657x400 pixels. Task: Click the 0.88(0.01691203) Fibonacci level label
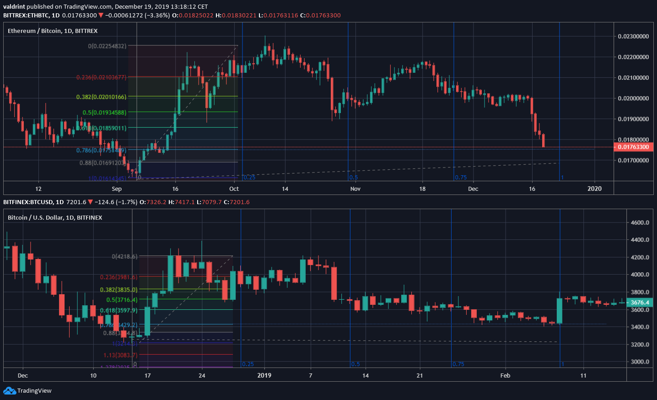click(x=103, y=163)
